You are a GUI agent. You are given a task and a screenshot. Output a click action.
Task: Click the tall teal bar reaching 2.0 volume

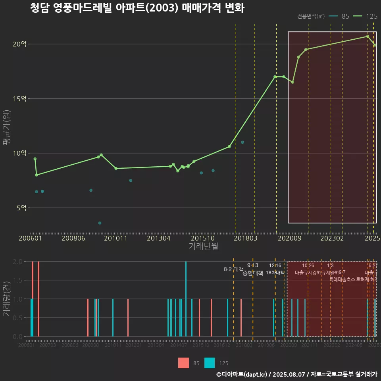(186, 299)
